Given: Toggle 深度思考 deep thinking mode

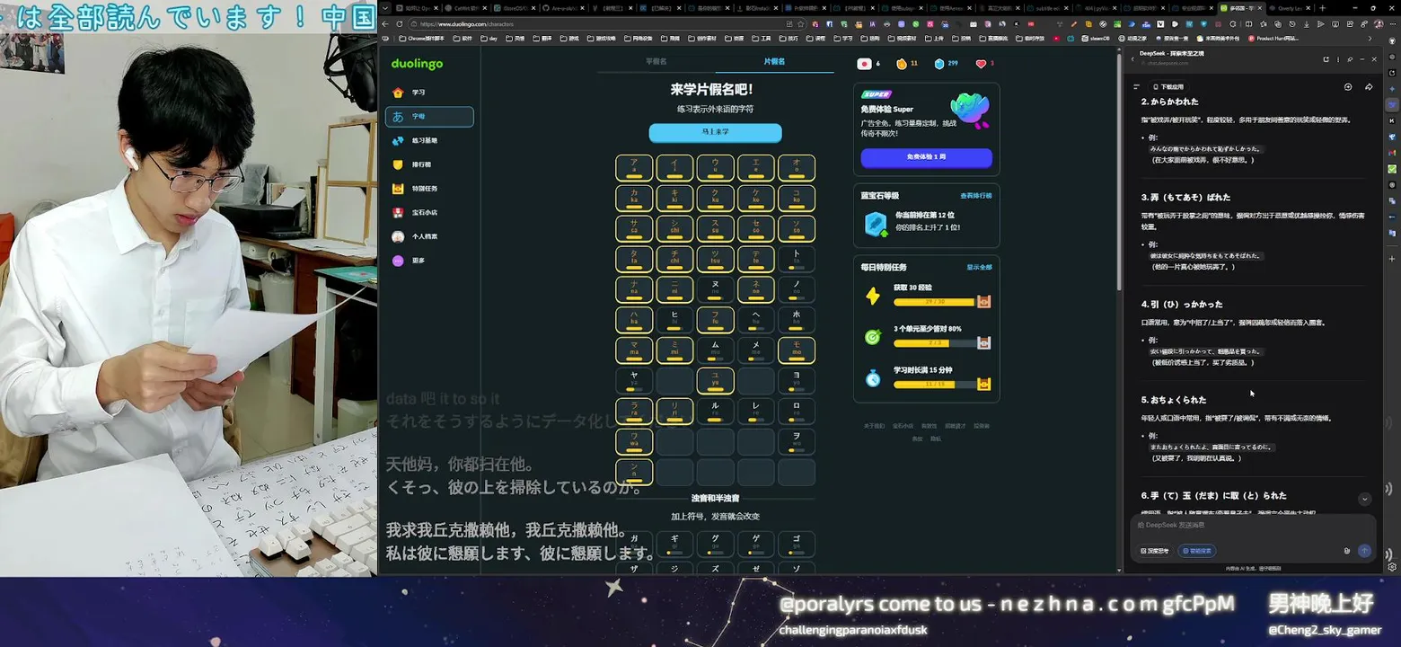Looking at the screenshot, I should 1156,551.
